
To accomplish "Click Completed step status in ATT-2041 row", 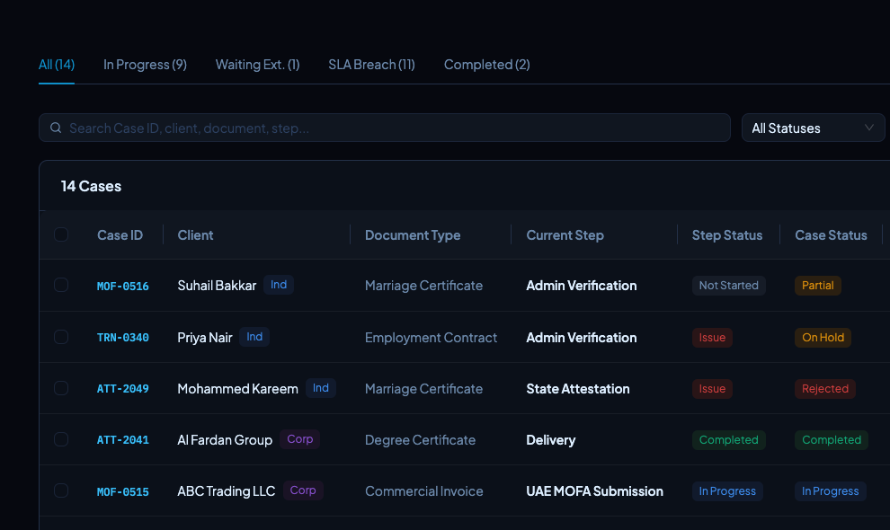I will pos(729,440).
